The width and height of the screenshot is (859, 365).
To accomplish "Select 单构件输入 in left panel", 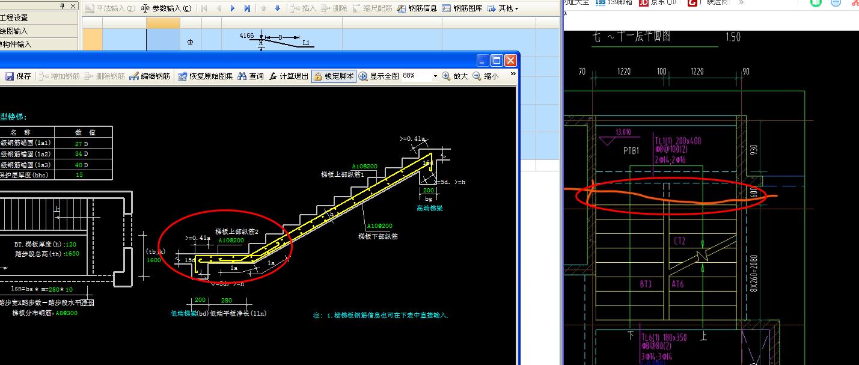I will coord(38,44).
